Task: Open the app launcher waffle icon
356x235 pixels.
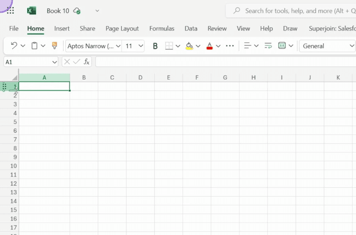Action: point(10,11)
